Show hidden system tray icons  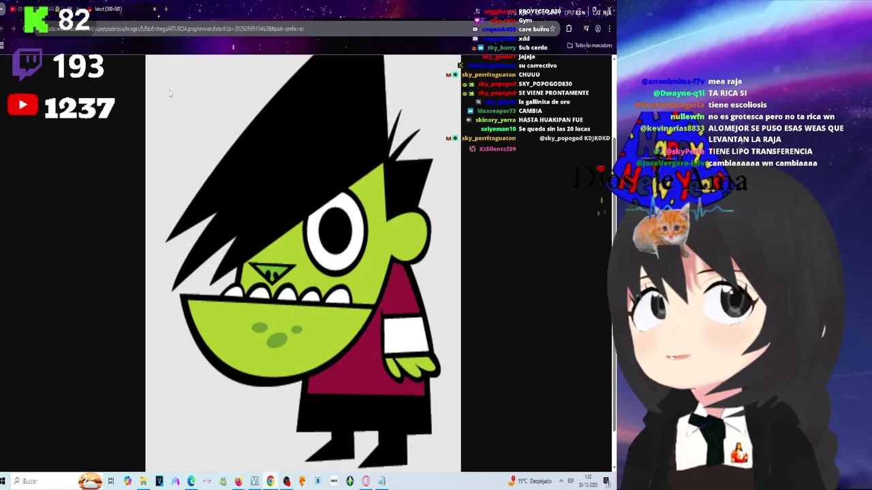[x=561, y=481]
